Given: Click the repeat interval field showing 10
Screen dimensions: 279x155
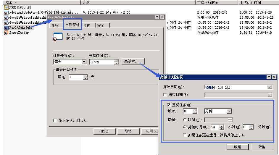Looking at the screenshot, I should pos(188,111).
